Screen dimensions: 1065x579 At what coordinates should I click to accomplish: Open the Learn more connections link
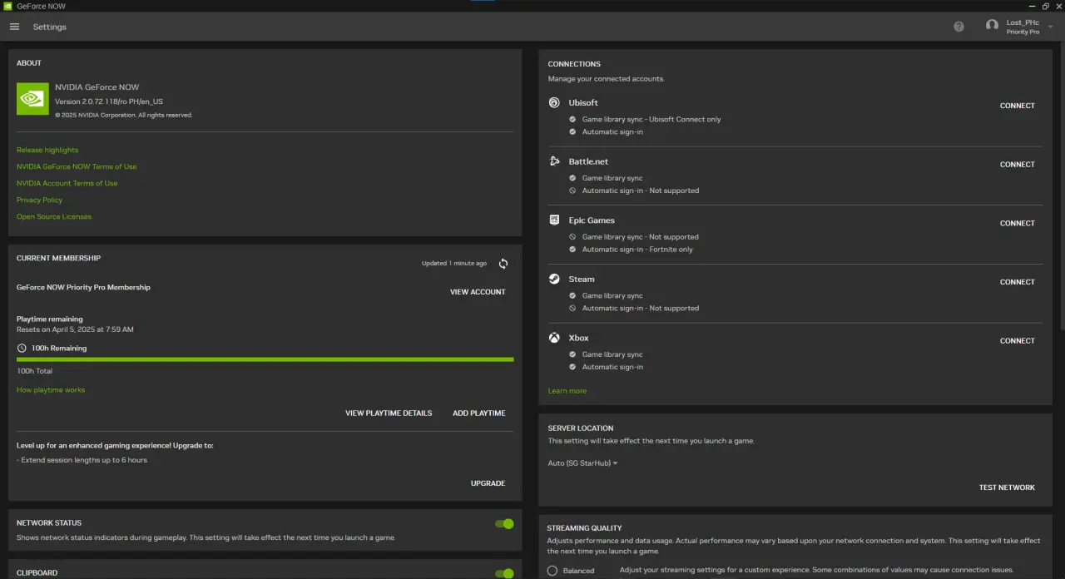pyautogui.click(x=567, y=391)
